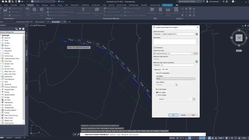Click MODEL in status bar
Image resolution: width=249 pixels, height=140 pixels.
[172, 138]
